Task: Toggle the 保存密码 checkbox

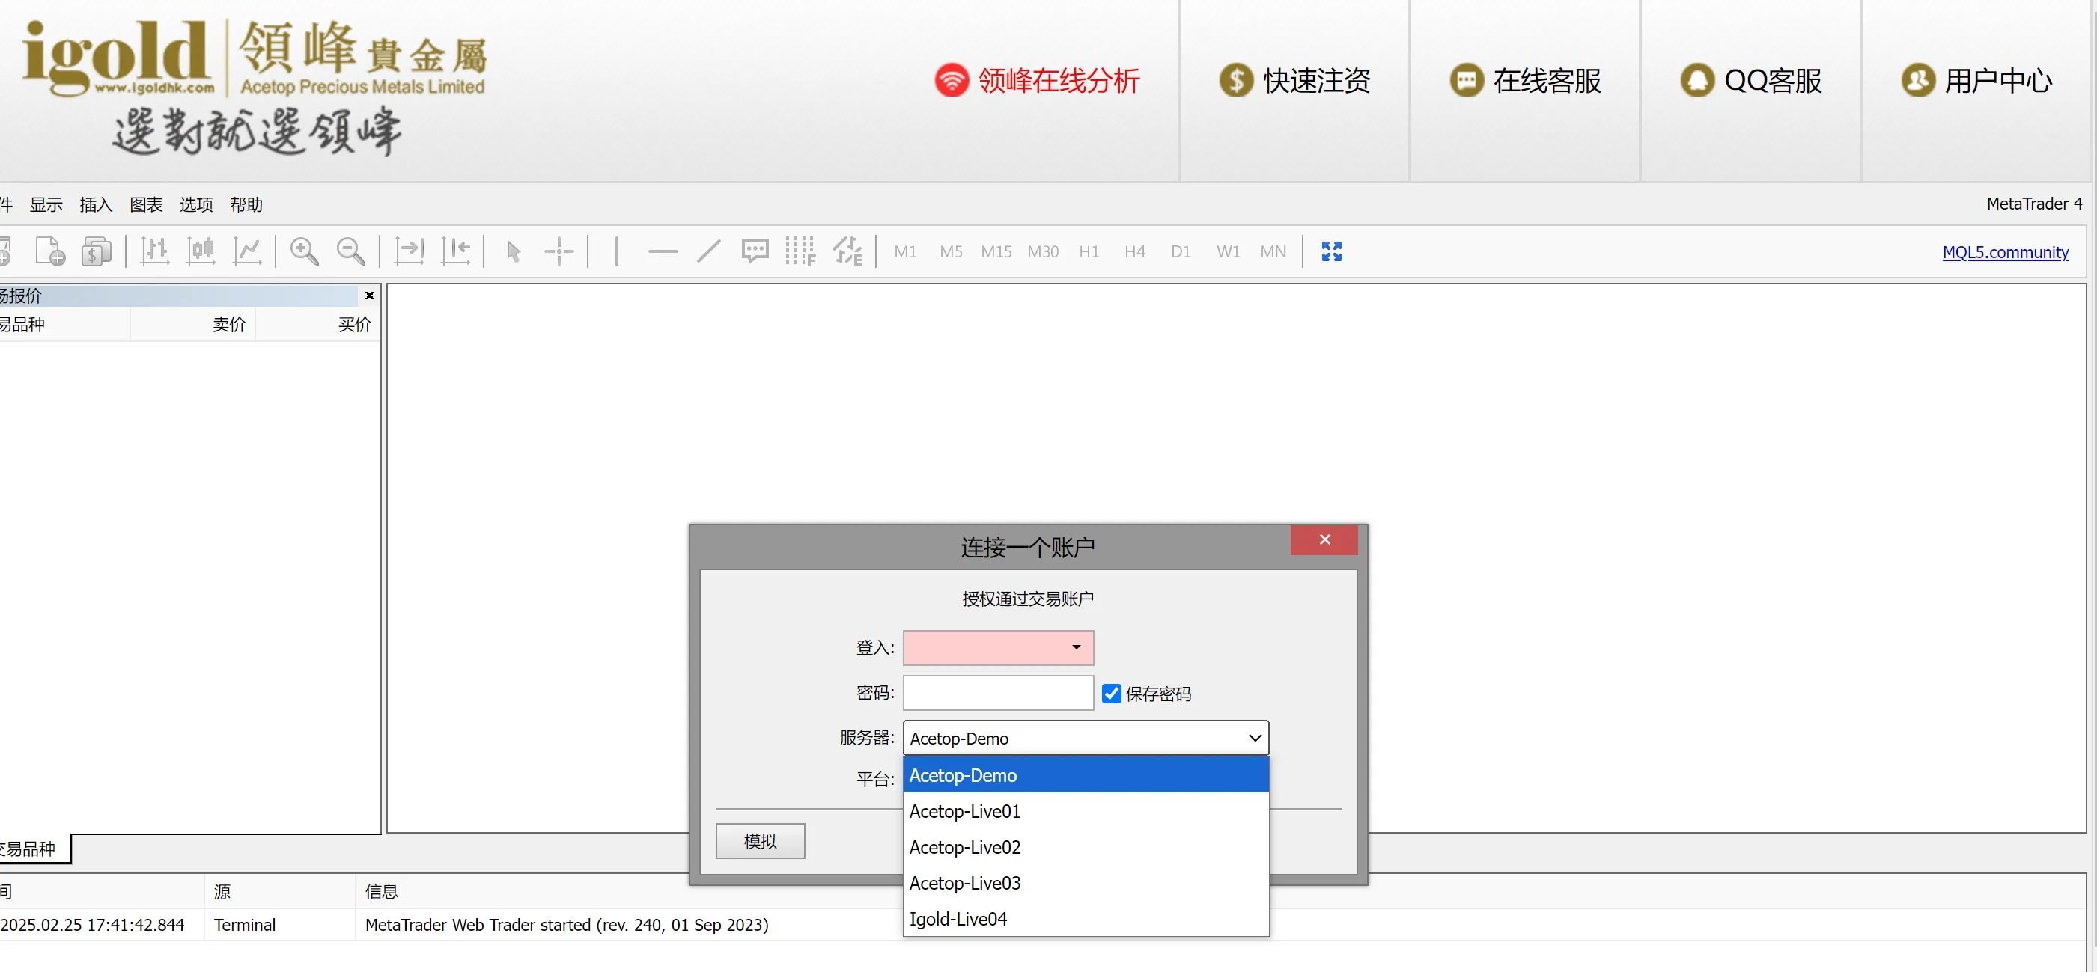Action: tap(1111, 693)
